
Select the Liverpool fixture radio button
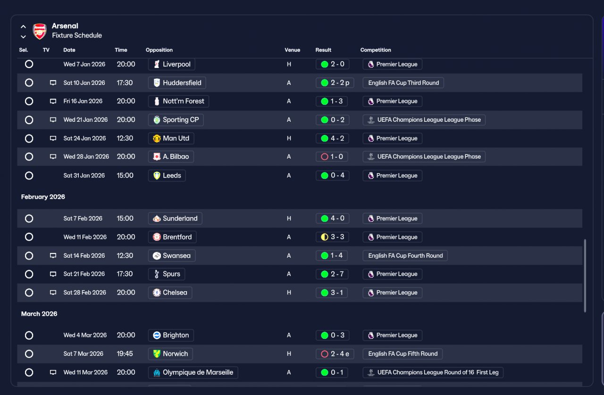pos(29,64)
